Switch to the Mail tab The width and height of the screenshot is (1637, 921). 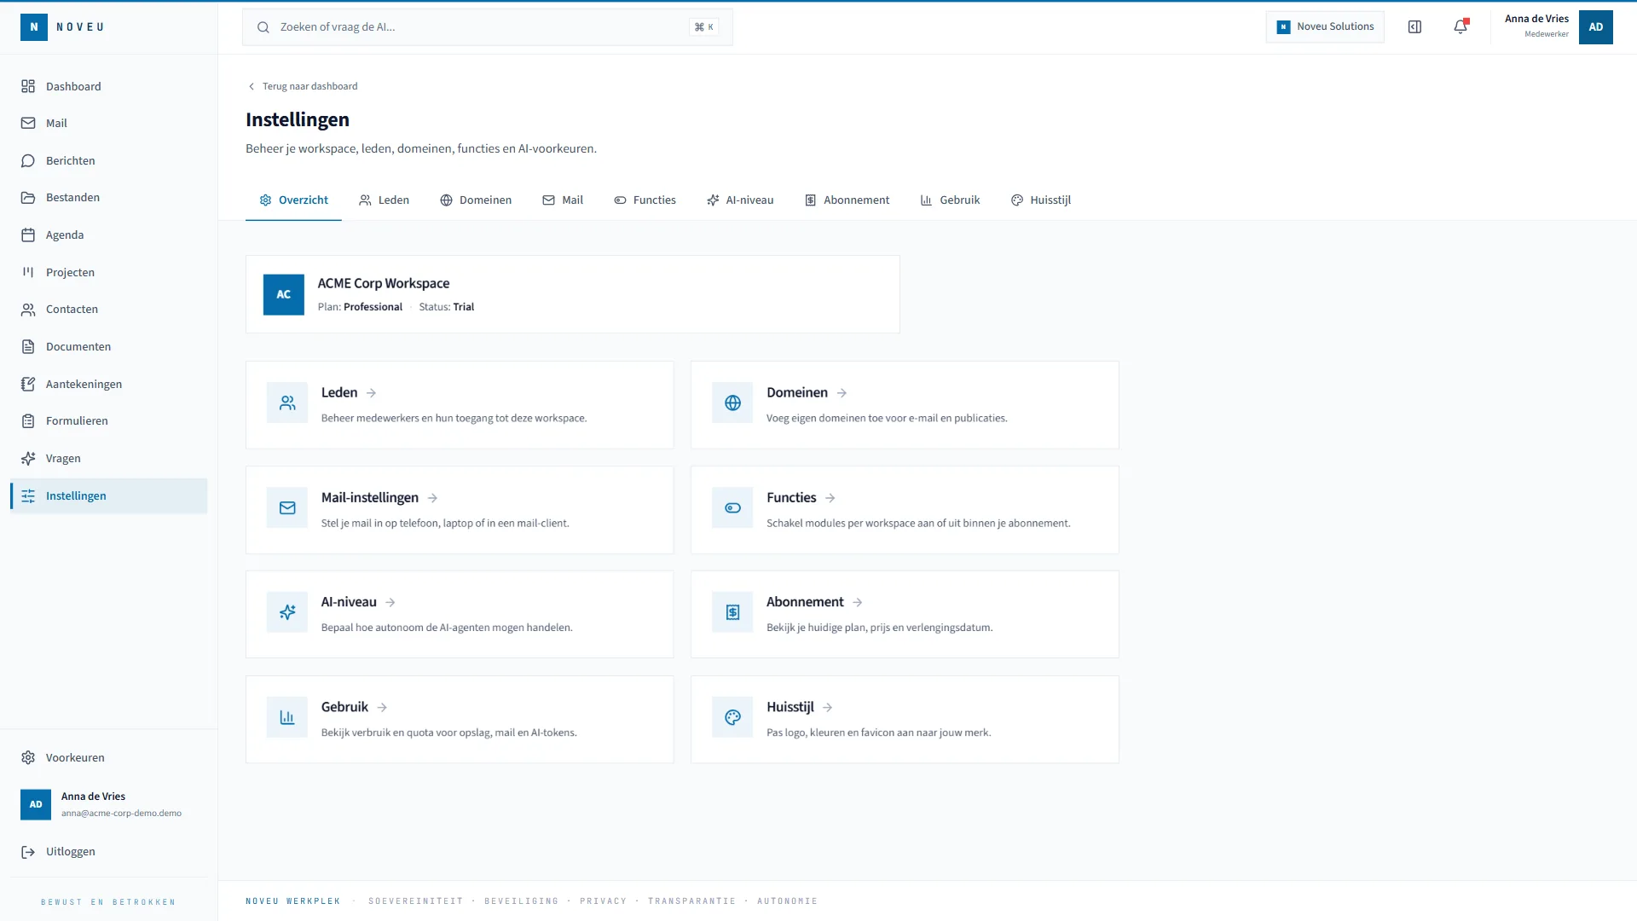(x=563, y=200)
